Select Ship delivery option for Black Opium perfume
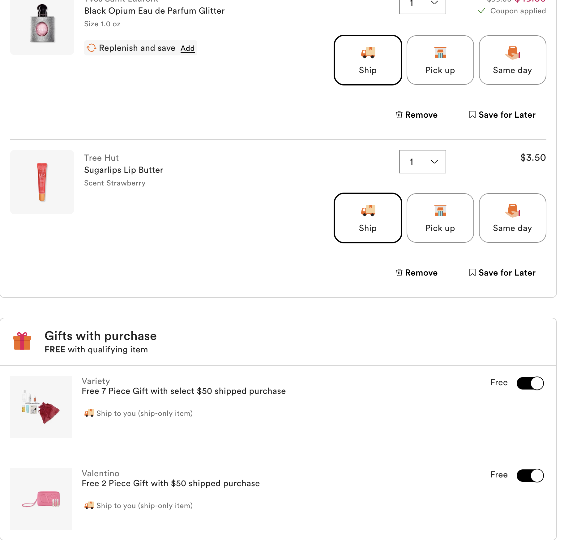The width and height of the screenshot is (564, 540). (368, 60)
